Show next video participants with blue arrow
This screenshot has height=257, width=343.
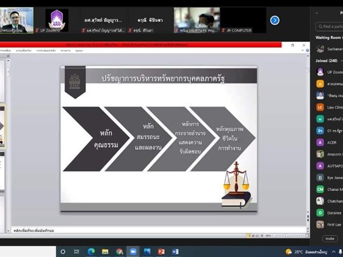click(x=275, y=20)
